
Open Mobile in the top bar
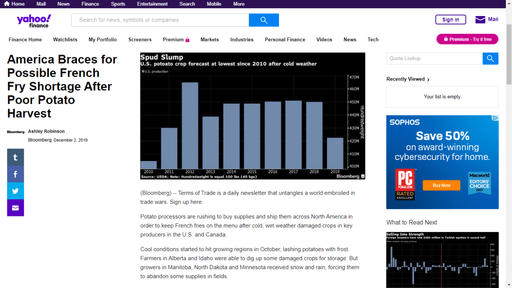(x=214, y=4)
